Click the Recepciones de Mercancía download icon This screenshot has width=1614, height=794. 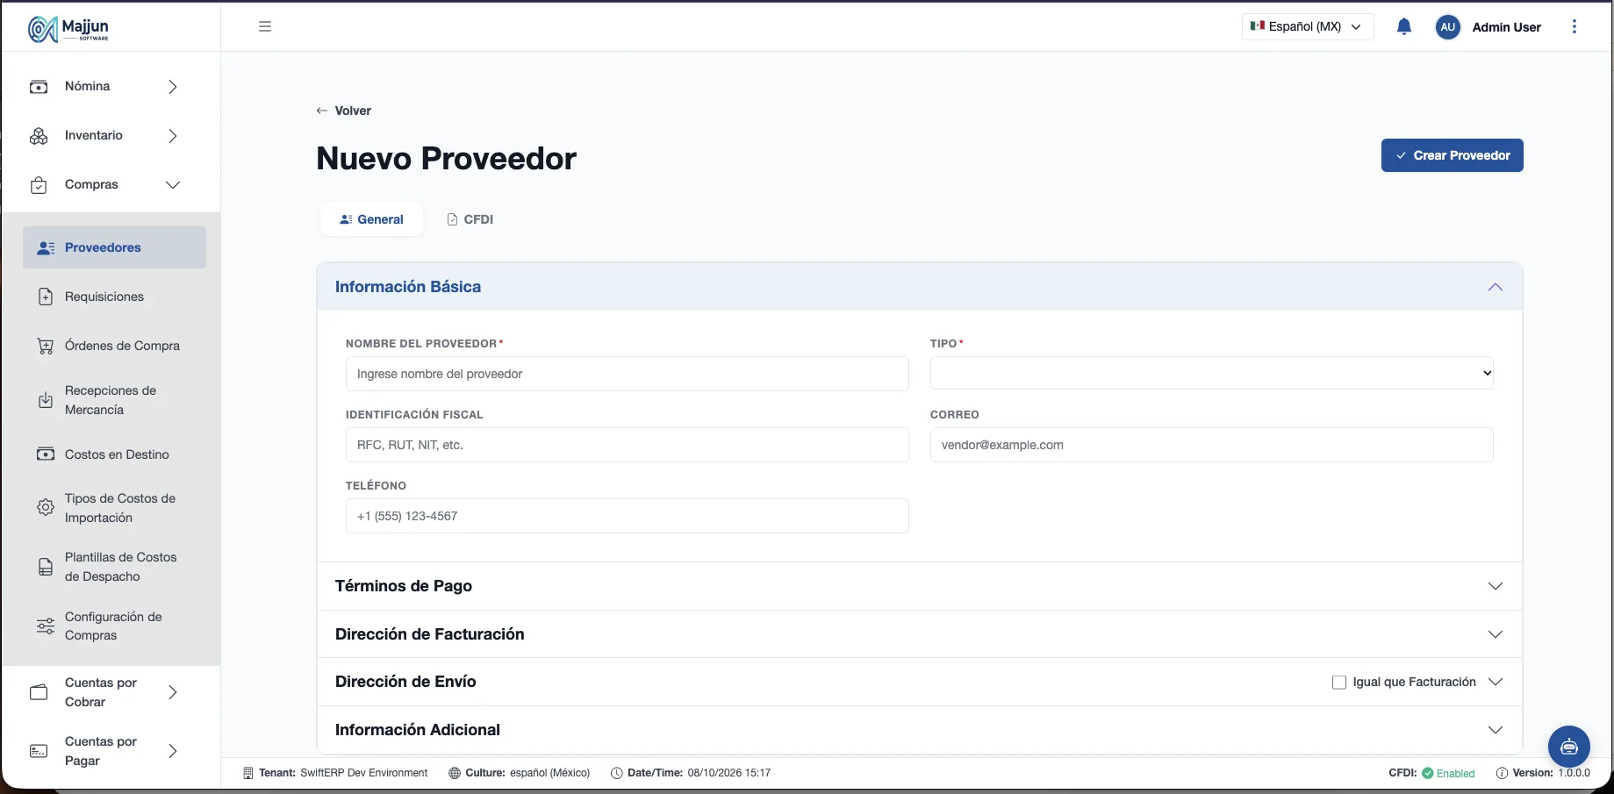point(46,400)
